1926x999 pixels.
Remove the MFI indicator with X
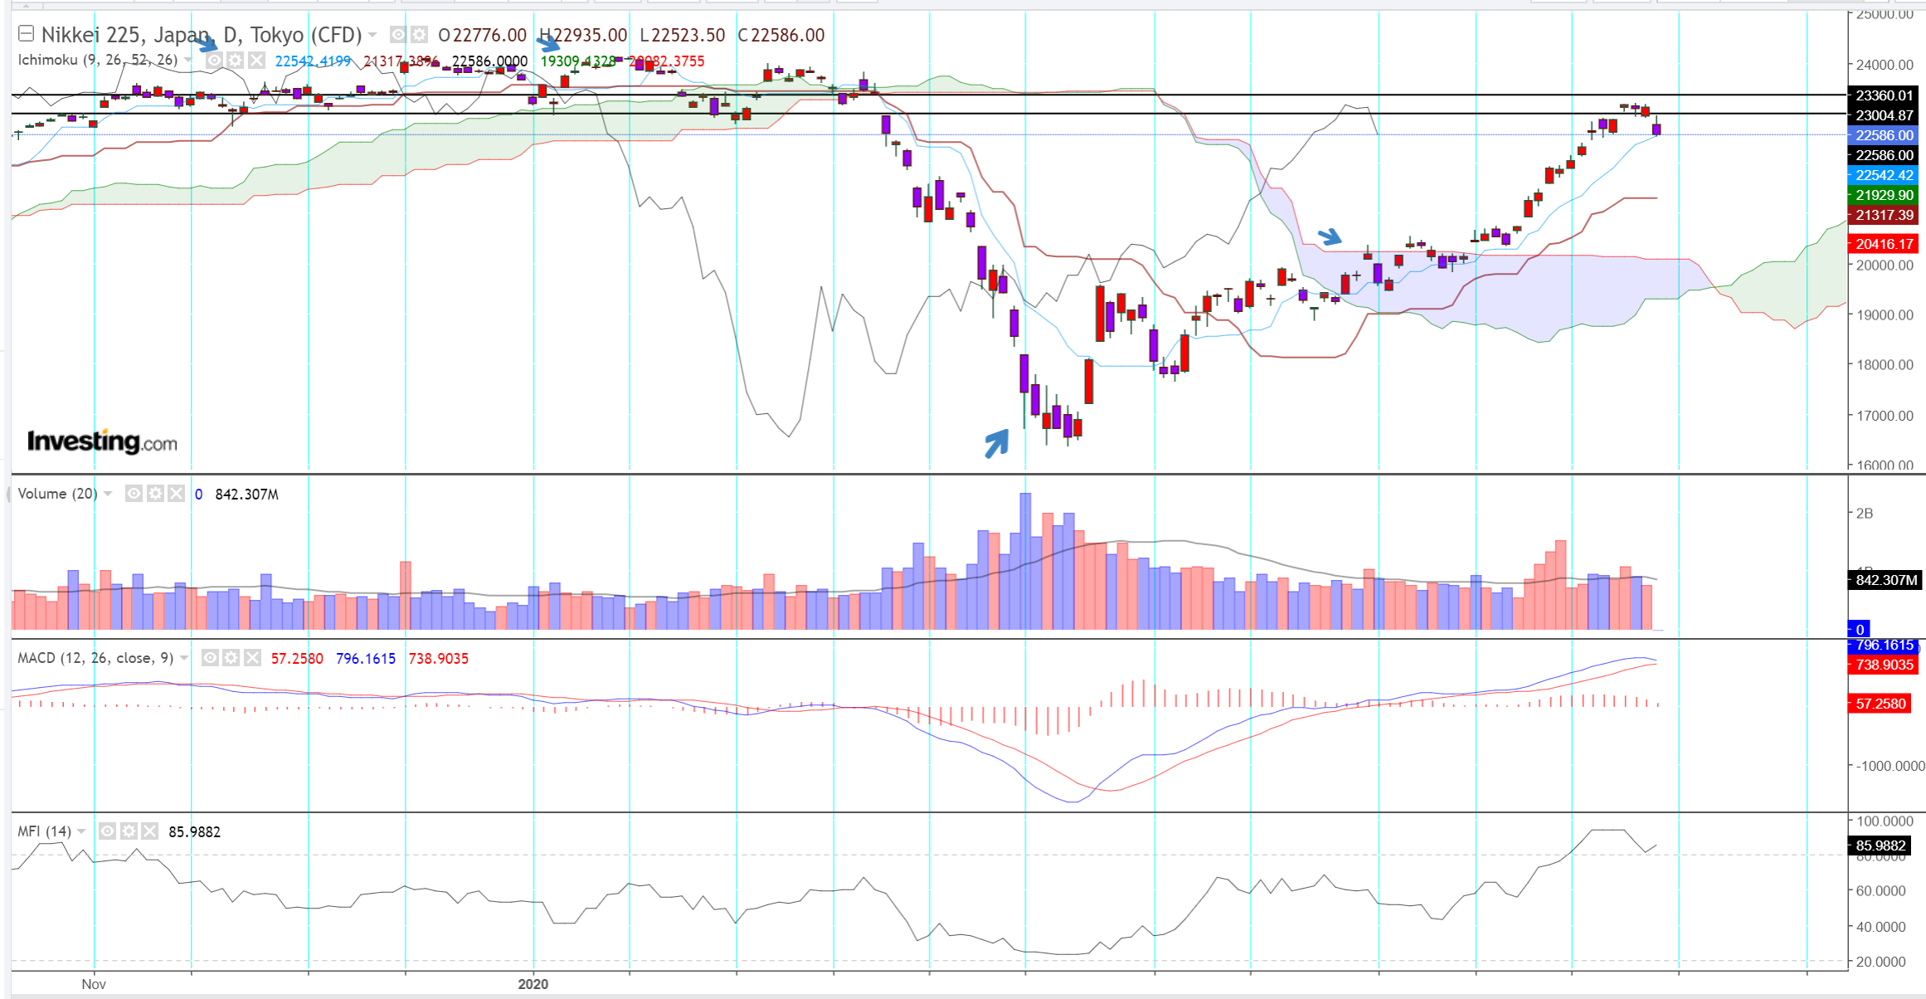[149, 831]
